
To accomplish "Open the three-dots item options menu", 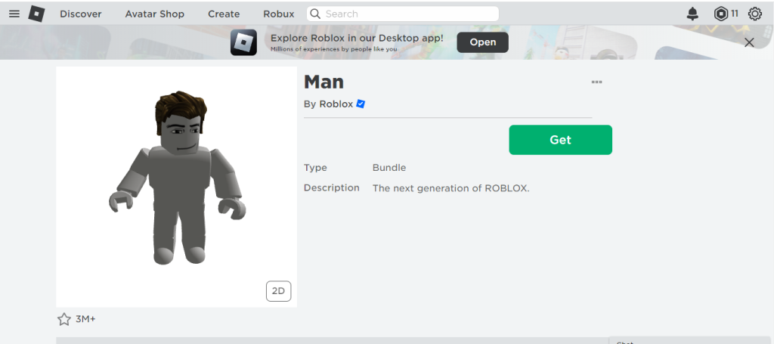I will point(597,82).
